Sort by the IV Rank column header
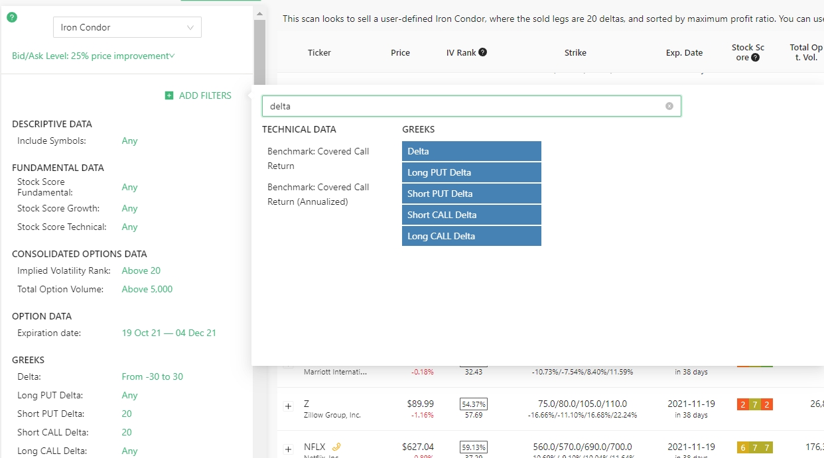Image resolution: width=824 pixels, height=458 pixels. pos(461,52)
